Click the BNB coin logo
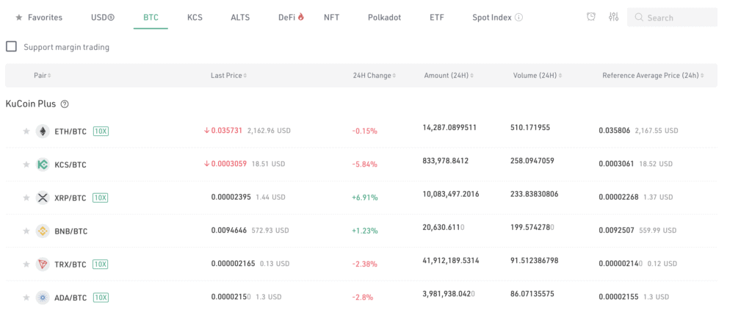The image size is (752, 313). [43, 231]
